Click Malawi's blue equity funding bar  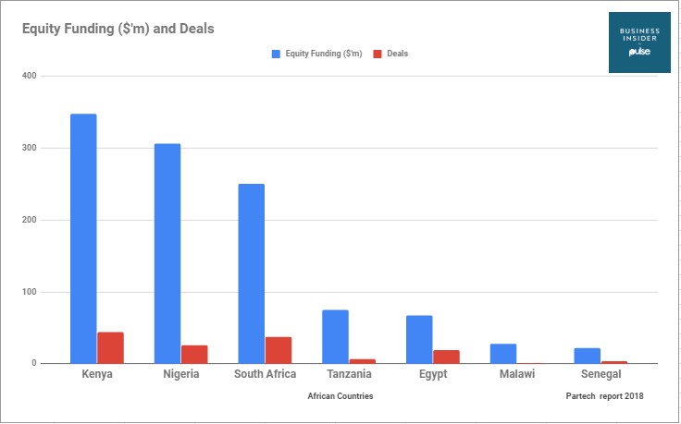point(503,353)
